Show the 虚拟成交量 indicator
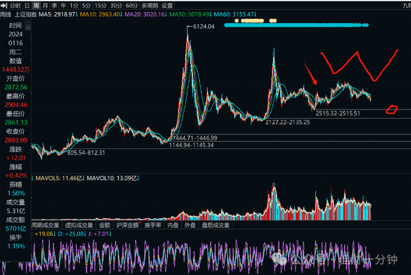This screenshot has width=411, height=275. (x=79, y=225)
